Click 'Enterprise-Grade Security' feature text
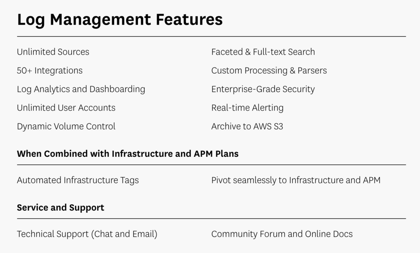This screenshot has width=420, height=253. (x=263, y=89)
